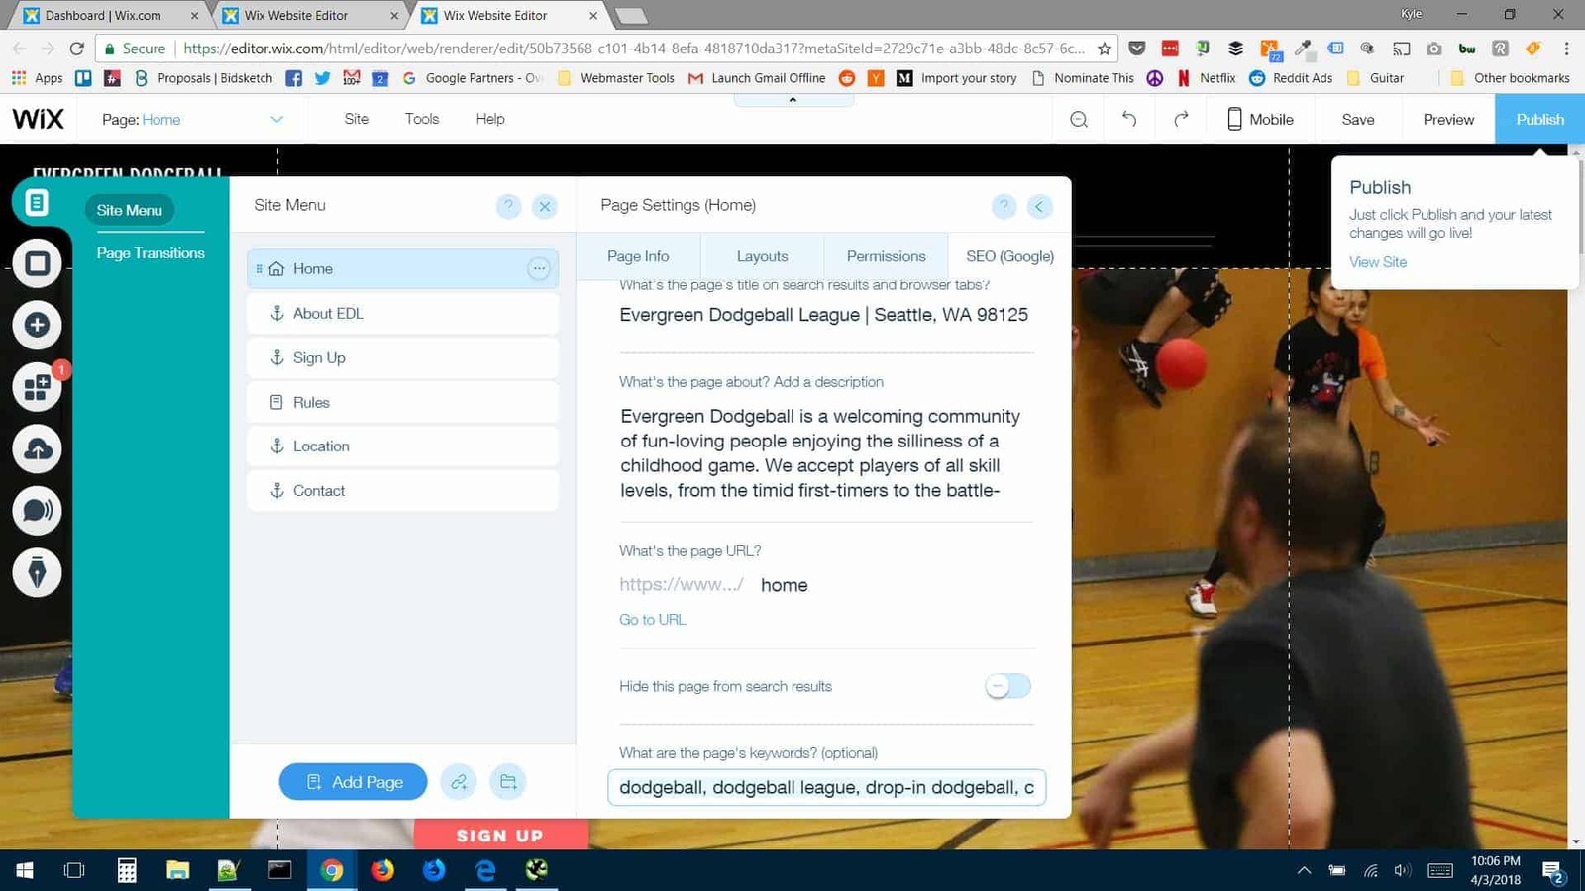This screenshot has height=891, width=1585.
Task: Open File Explorer from the taskbar
Action: [x=177, y=870]
